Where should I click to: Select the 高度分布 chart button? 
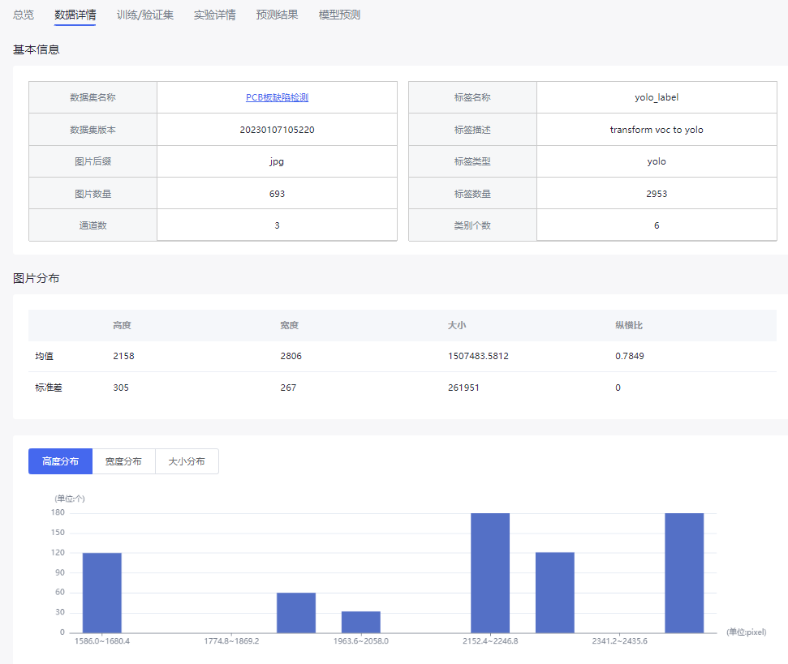point(60,461)
